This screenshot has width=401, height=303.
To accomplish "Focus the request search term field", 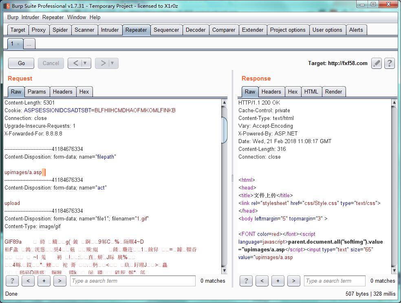I will pos(133,281).
